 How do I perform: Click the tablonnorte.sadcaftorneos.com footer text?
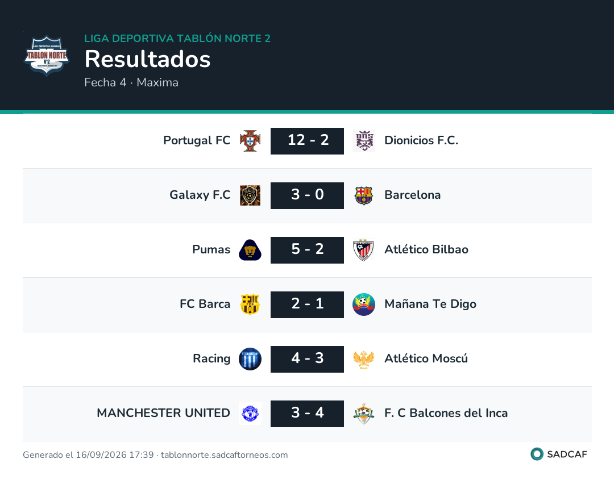pyautogui.click(x=225, y=454)
